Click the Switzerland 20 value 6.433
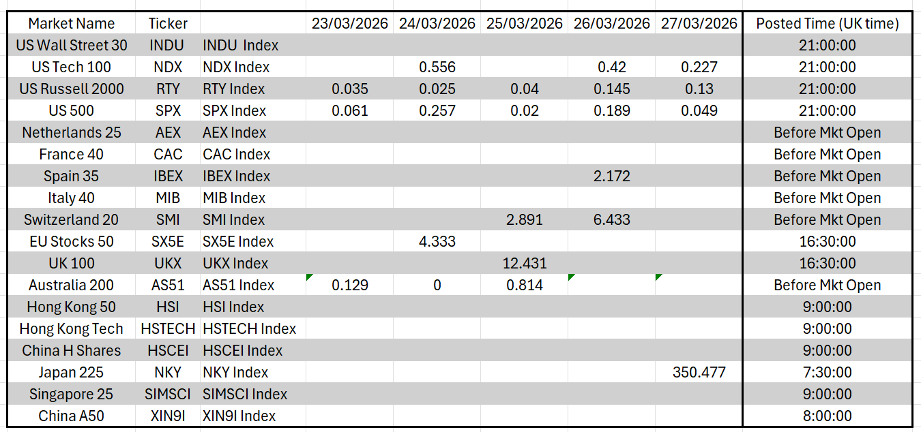The image size is (921, 432). point(611,219)
